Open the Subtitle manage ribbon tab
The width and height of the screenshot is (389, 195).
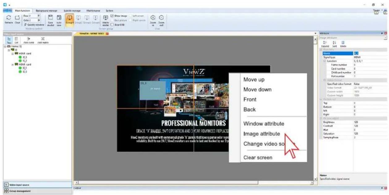[x=72, y=11]
